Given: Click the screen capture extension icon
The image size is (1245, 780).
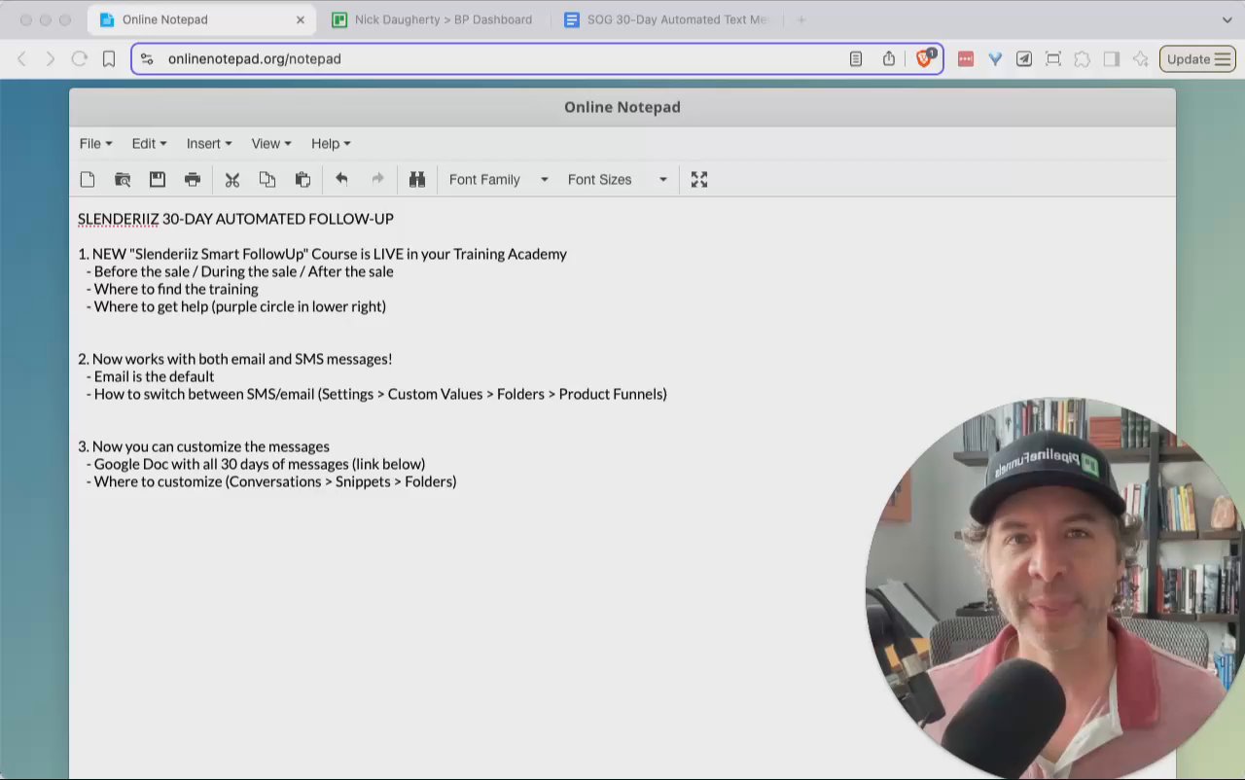Looking at the screenshot, I should pos(1053,59).
